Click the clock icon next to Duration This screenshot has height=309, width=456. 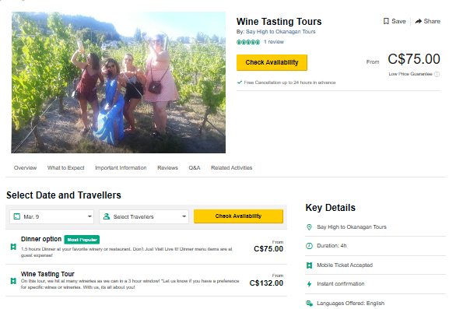pyautogui.click(x=309, y=246)
